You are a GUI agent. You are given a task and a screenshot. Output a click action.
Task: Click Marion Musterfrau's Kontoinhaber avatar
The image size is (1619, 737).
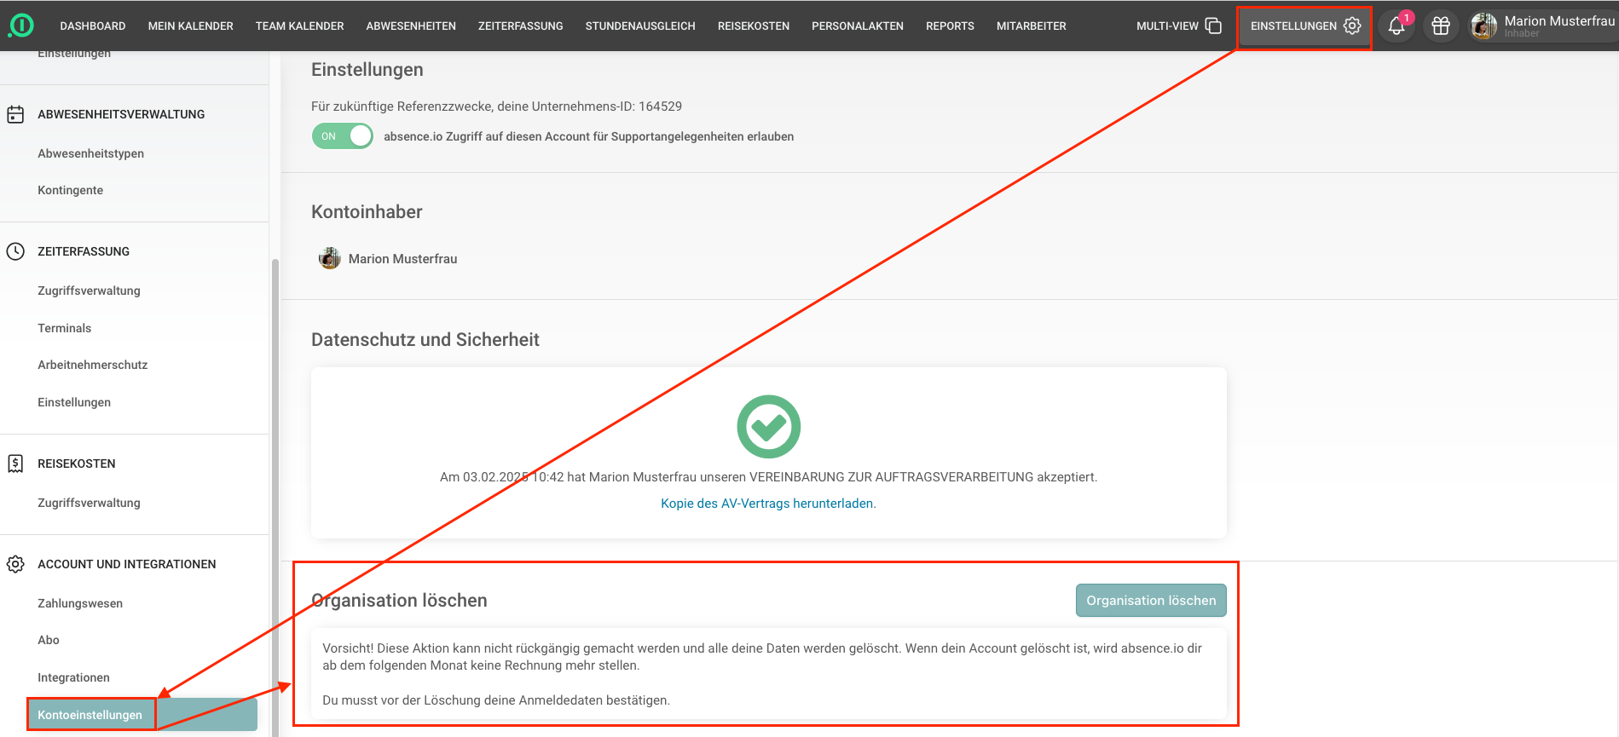329,258
